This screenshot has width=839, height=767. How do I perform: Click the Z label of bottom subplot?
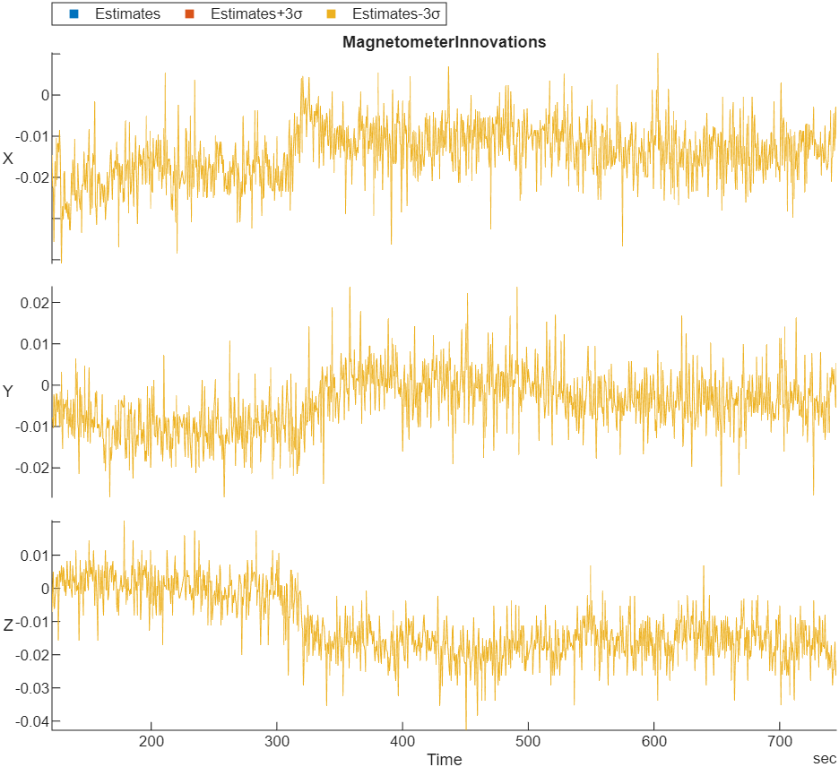coord(8,625)
